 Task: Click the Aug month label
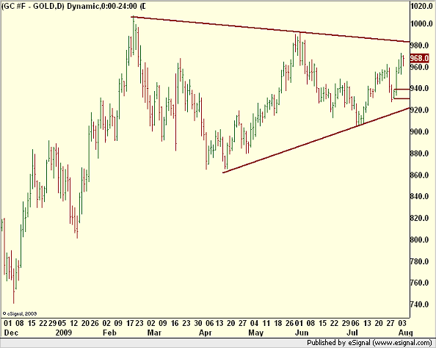coord(405,333)
